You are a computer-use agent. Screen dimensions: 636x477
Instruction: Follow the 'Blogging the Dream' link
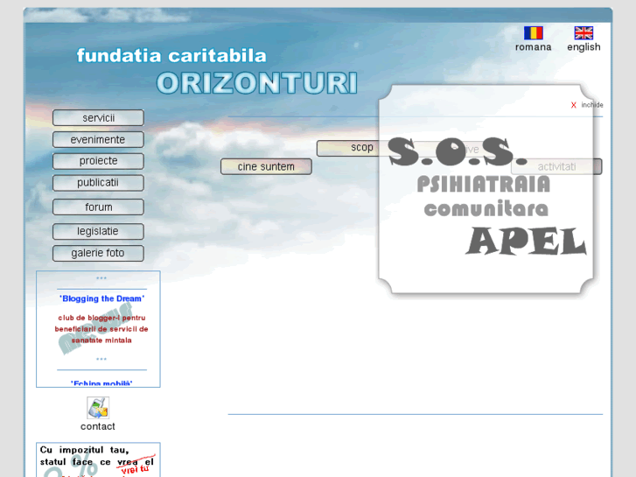coord(101,298)
